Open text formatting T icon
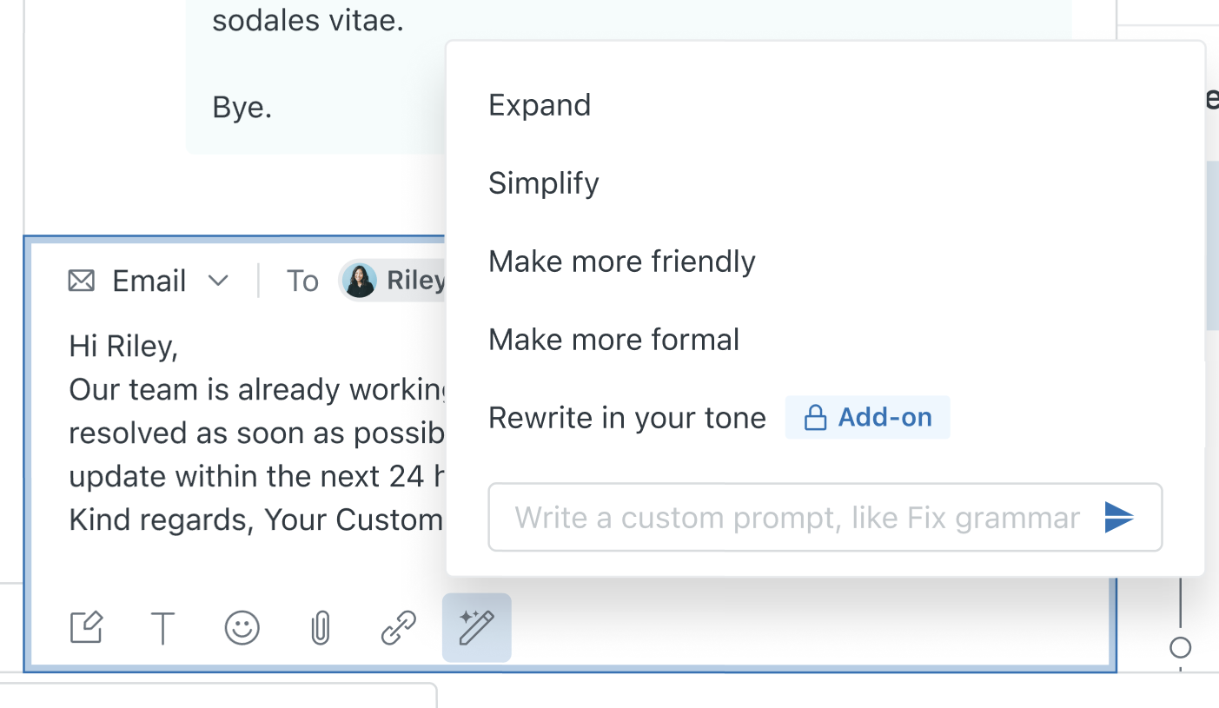 tap(162, 627)
